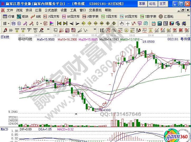
Task: Open the 交易委托 menu
Action: pos(96,10)
